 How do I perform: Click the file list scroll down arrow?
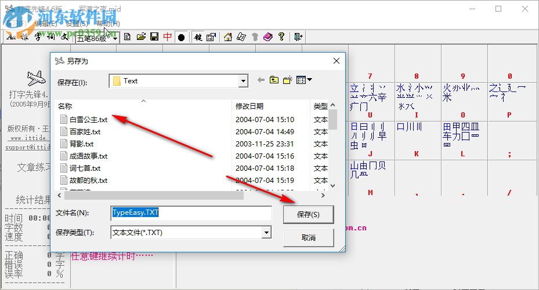point(333,186)
